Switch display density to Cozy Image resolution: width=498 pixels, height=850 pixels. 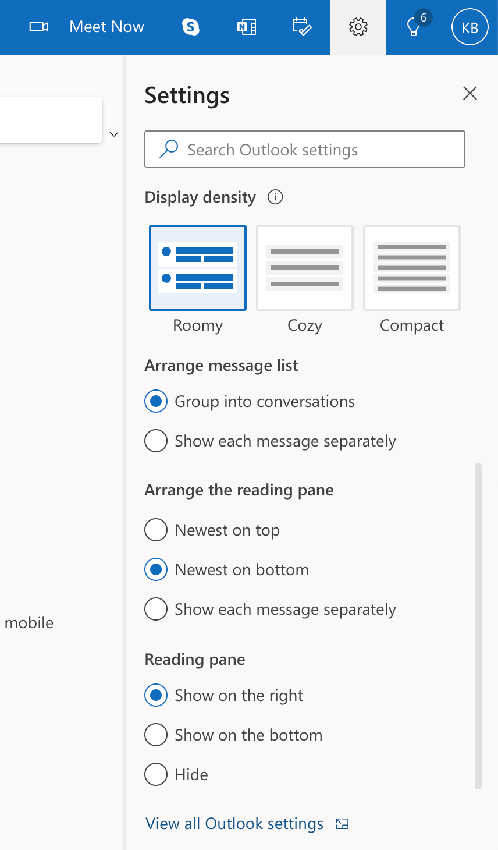pos(304,267)
